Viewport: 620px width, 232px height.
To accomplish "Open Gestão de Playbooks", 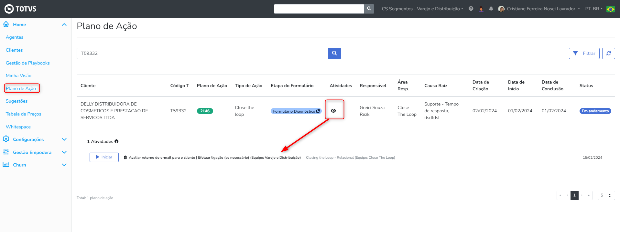I will (x=28, y=63).
